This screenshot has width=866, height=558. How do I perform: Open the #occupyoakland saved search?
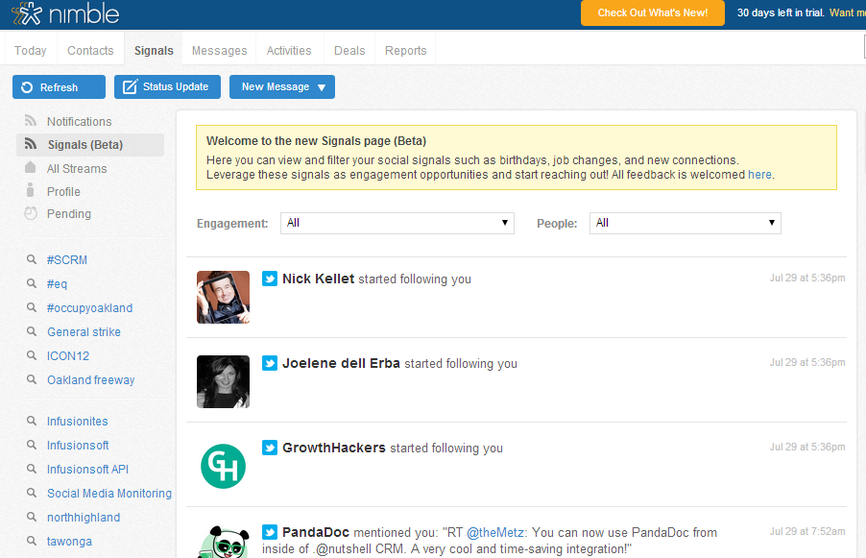click(89, 307)
